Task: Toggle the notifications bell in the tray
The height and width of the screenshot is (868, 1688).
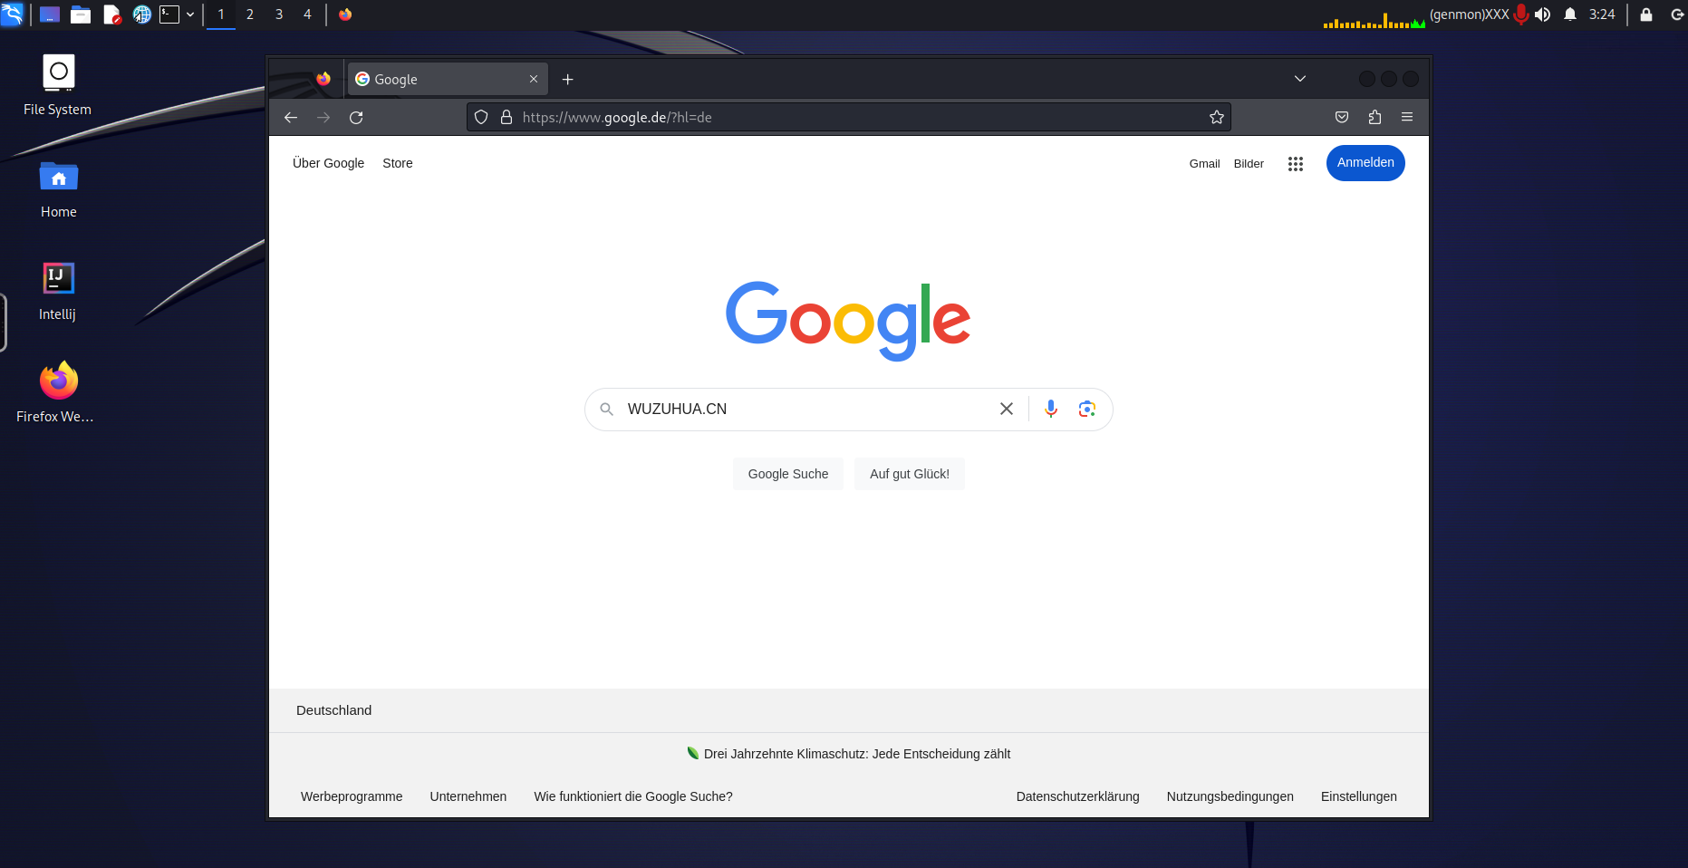Action: click(x=1569, y=14)
